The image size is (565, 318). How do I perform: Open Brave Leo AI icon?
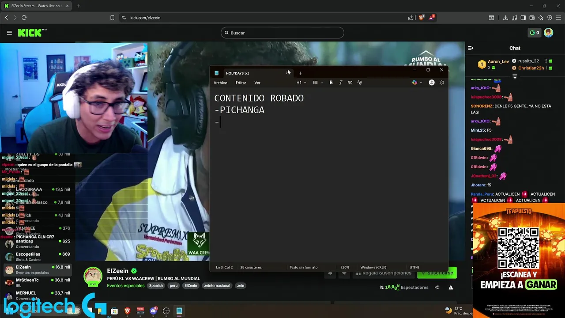coord(541,18)
